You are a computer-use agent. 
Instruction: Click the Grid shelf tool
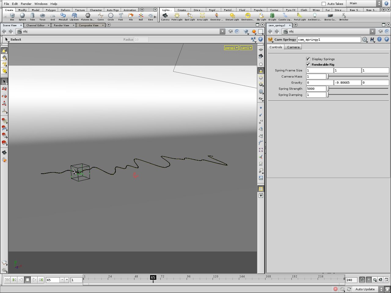click(53, 16)
